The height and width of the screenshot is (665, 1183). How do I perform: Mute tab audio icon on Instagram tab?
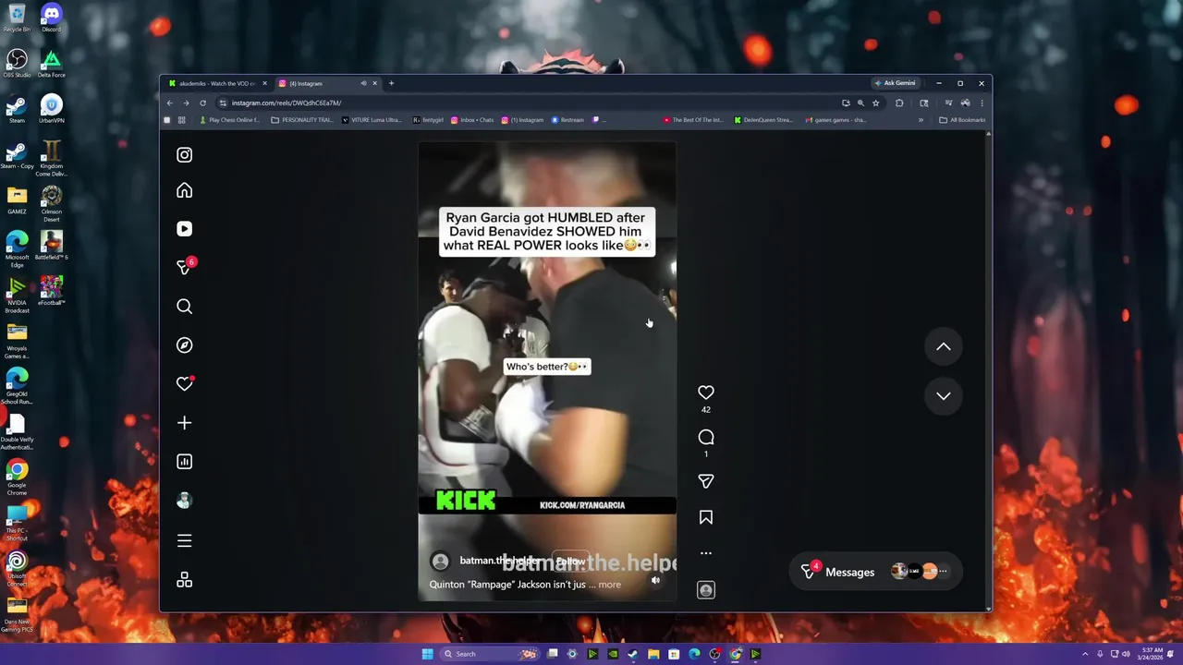click(363, 83)
